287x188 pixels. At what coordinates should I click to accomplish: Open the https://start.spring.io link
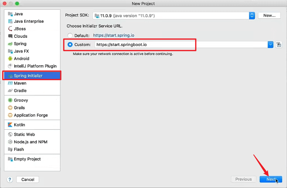point(114,35)
